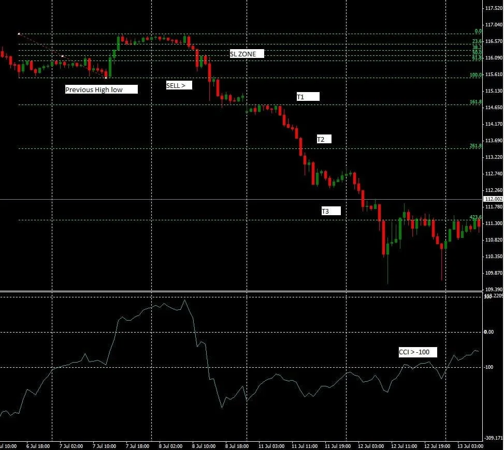The width and height of the screenshot is (504, 450).
Task: Click the 111.780 price axis value
Action: (494, 207)
